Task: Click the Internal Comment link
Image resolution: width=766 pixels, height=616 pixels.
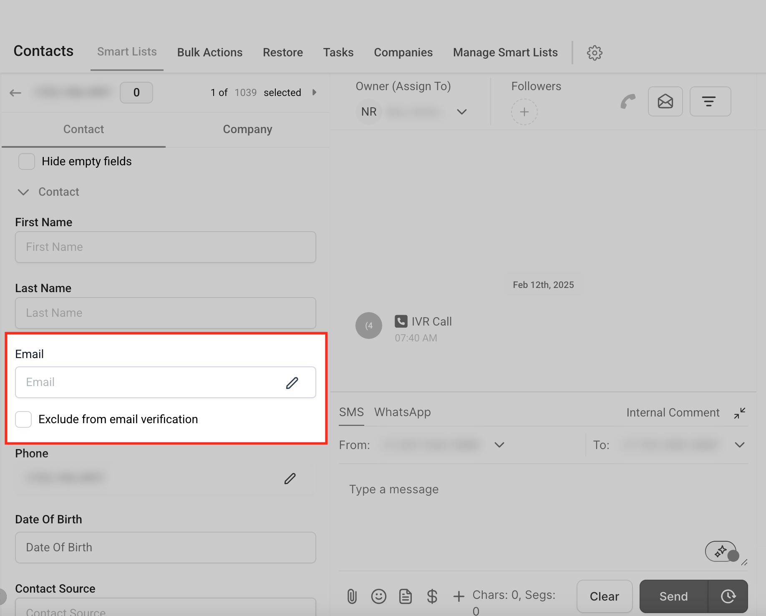Action: tap(673, 413)
